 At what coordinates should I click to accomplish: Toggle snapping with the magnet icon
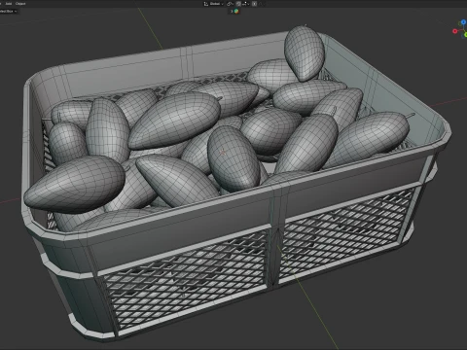pyautogui.click(x=238, y=4)
